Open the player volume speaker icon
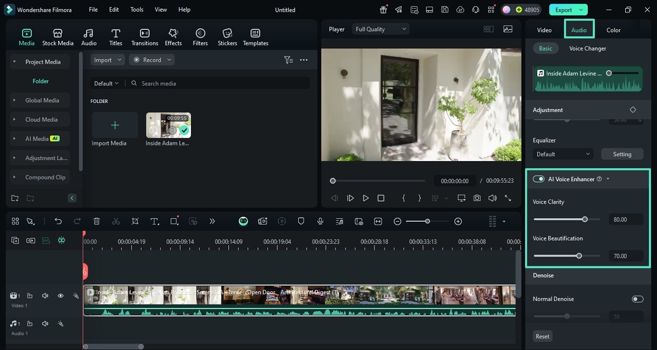The height and width of the screenshot is (350, 657). pyautogui.click(x=492, y=198)
